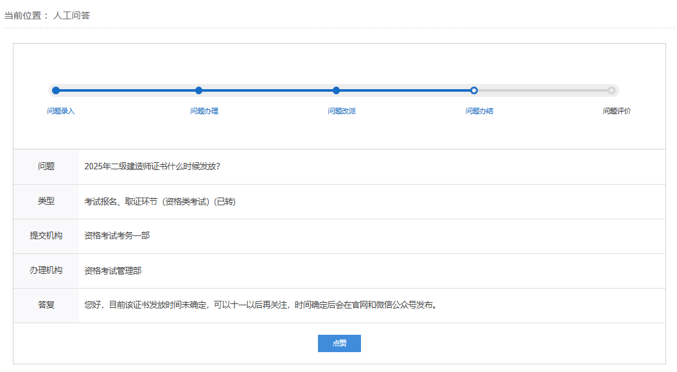
Task: Click the hollow 问题办结 step dot
Action: click(x=474, y=90)
